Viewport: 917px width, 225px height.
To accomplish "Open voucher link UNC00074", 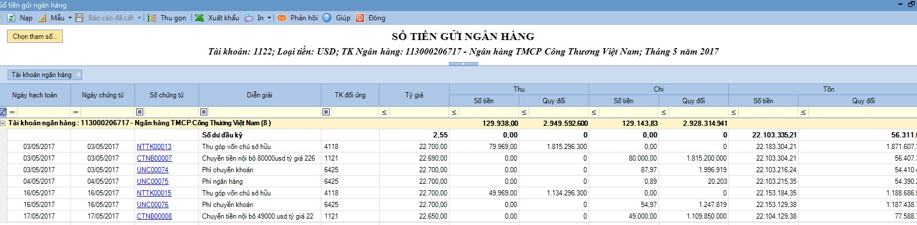I will (153, 170).
